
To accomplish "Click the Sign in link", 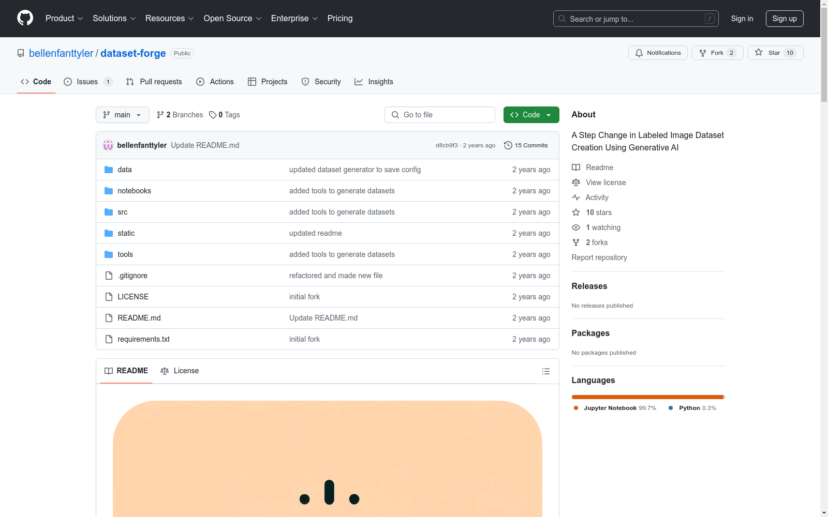I will click(x=742, y=19).
